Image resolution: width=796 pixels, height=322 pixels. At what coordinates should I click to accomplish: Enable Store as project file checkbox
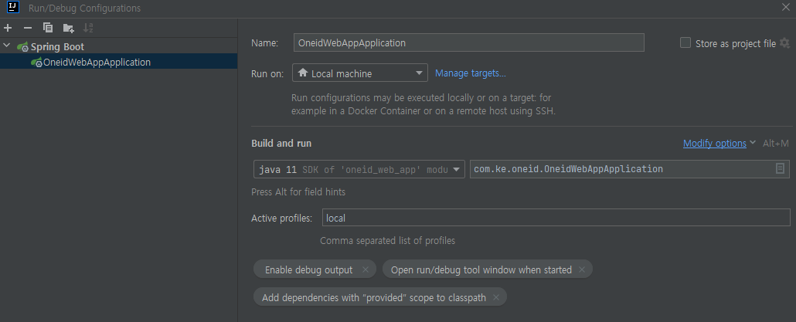click(685, 43)
